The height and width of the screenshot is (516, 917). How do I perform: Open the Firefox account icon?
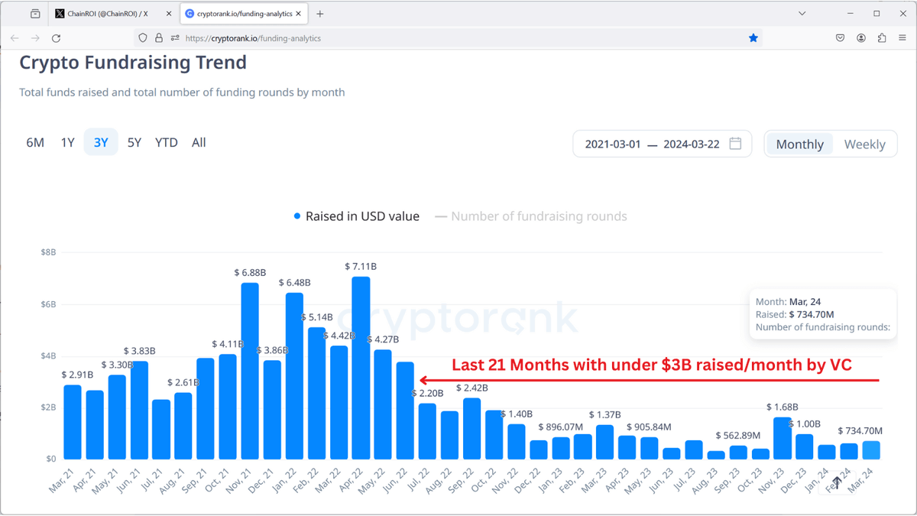861,37
